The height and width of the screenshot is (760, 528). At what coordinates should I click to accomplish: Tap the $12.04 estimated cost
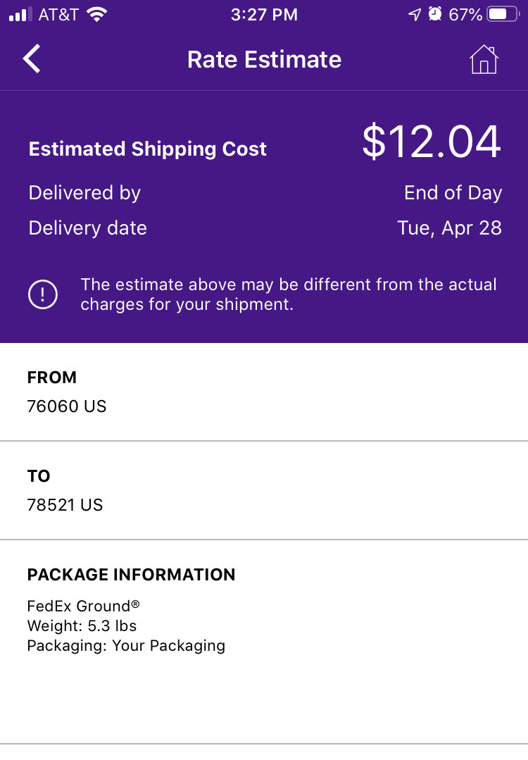[x=432, y=142]
